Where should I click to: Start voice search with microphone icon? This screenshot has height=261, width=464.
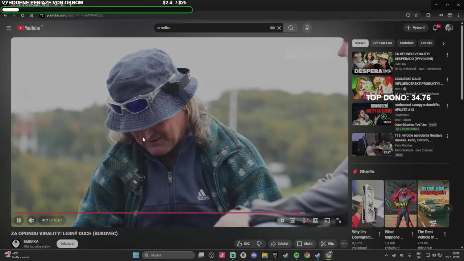pyautogui.click(x=307, y=28)
